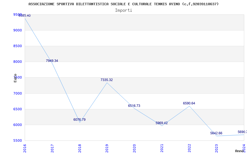The width and height of the screenshot is (247, 154).
Task: Click the 7000 y-axis tick label
Action: click(x=18, y=93)
